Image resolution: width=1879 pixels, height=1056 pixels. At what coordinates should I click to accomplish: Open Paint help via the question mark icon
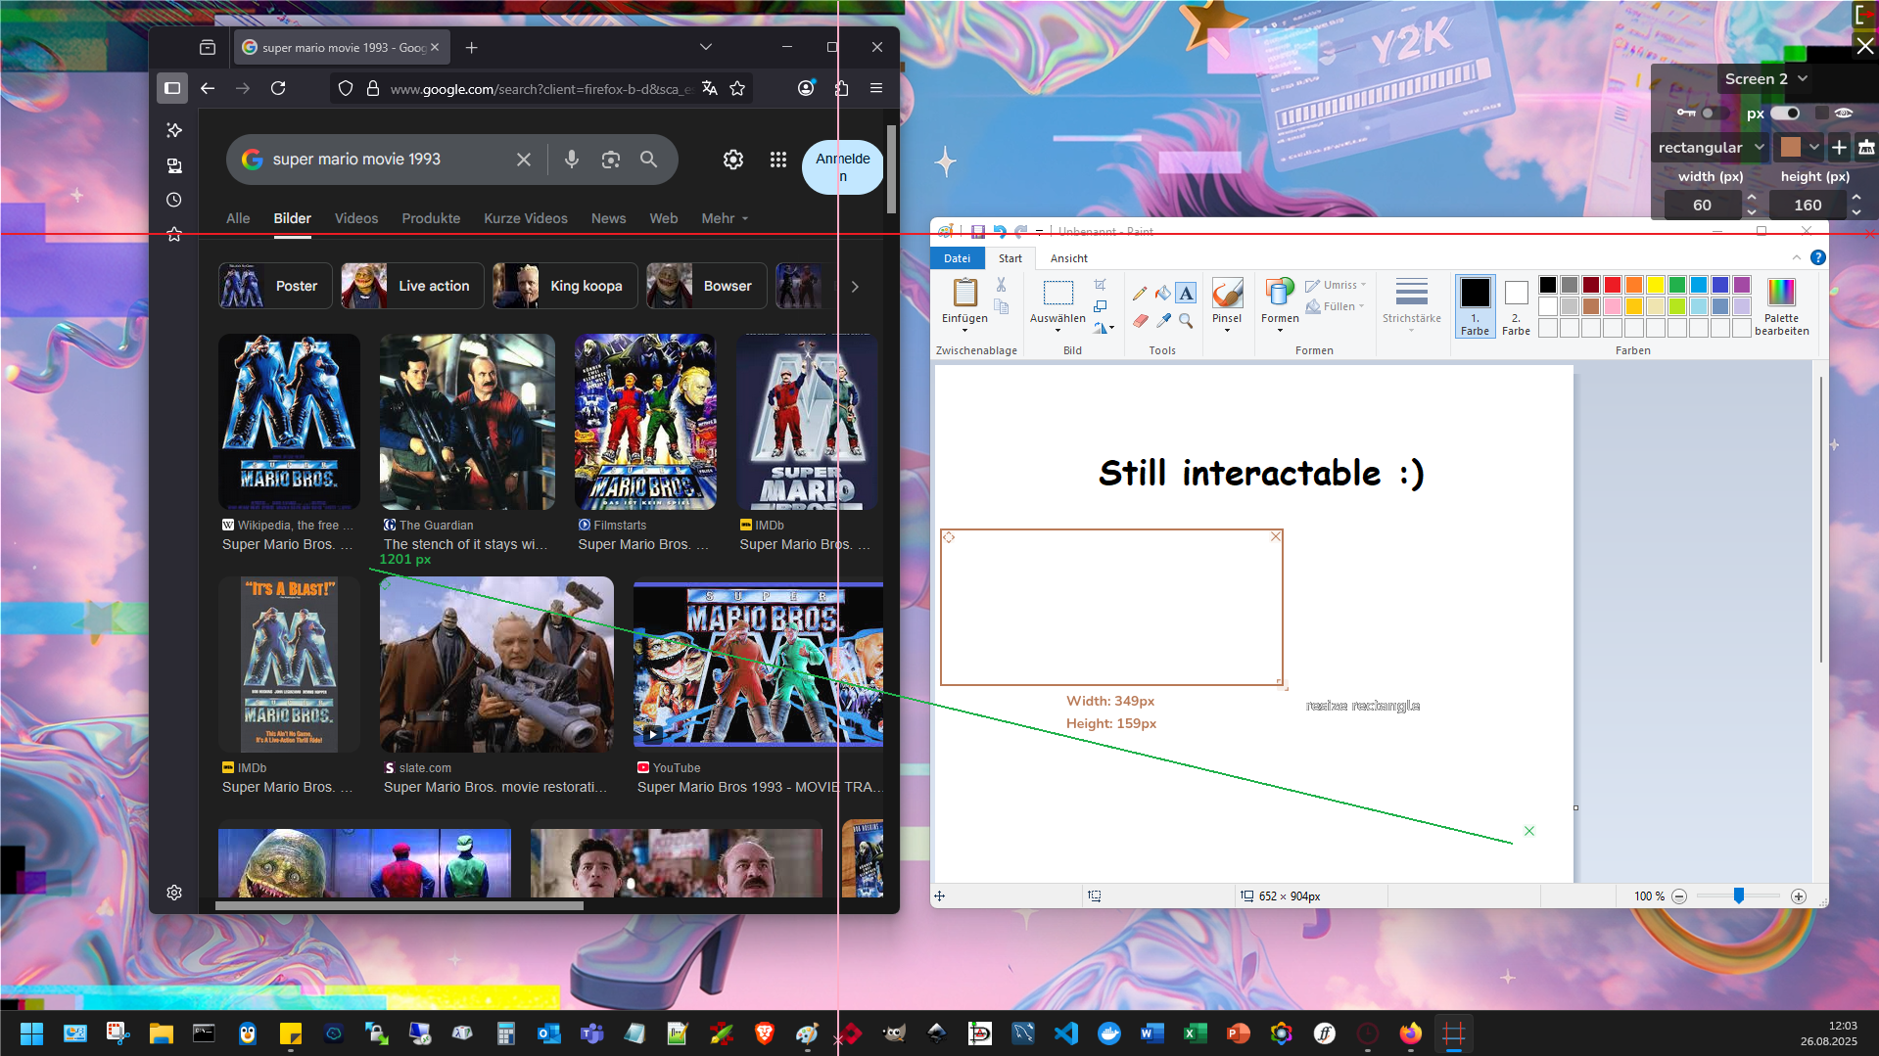tap(1817, 257)
